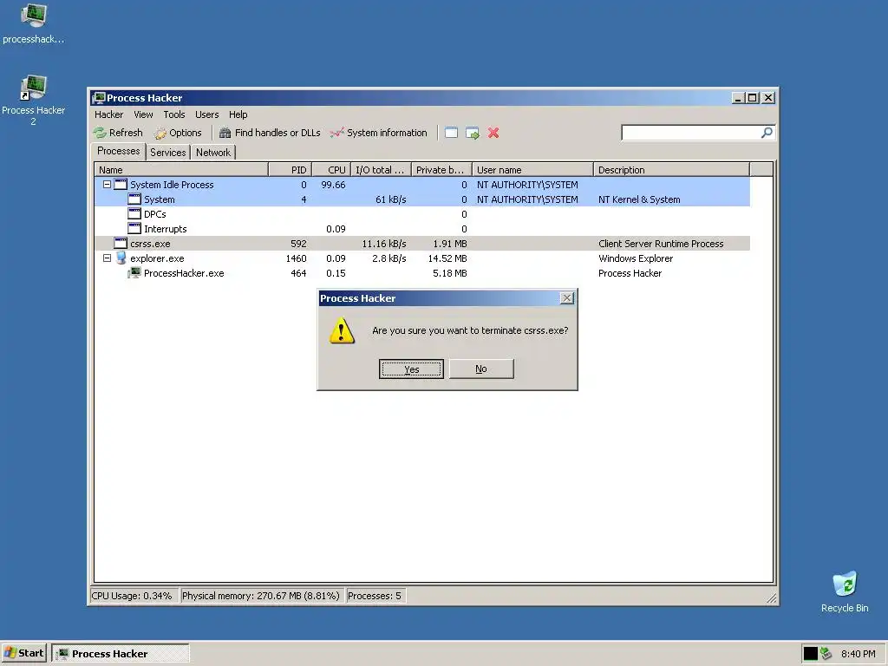Click Process Hacker taskbar button
Image resolution: width=888 pixels, height=666 pixels.
tap(120, 654)
